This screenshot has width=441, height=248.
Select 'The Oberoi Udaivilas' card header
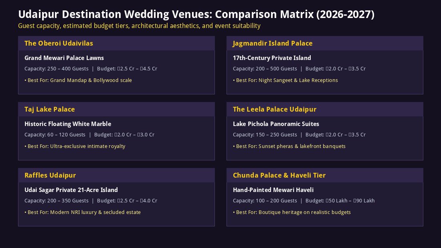[116, 43]
